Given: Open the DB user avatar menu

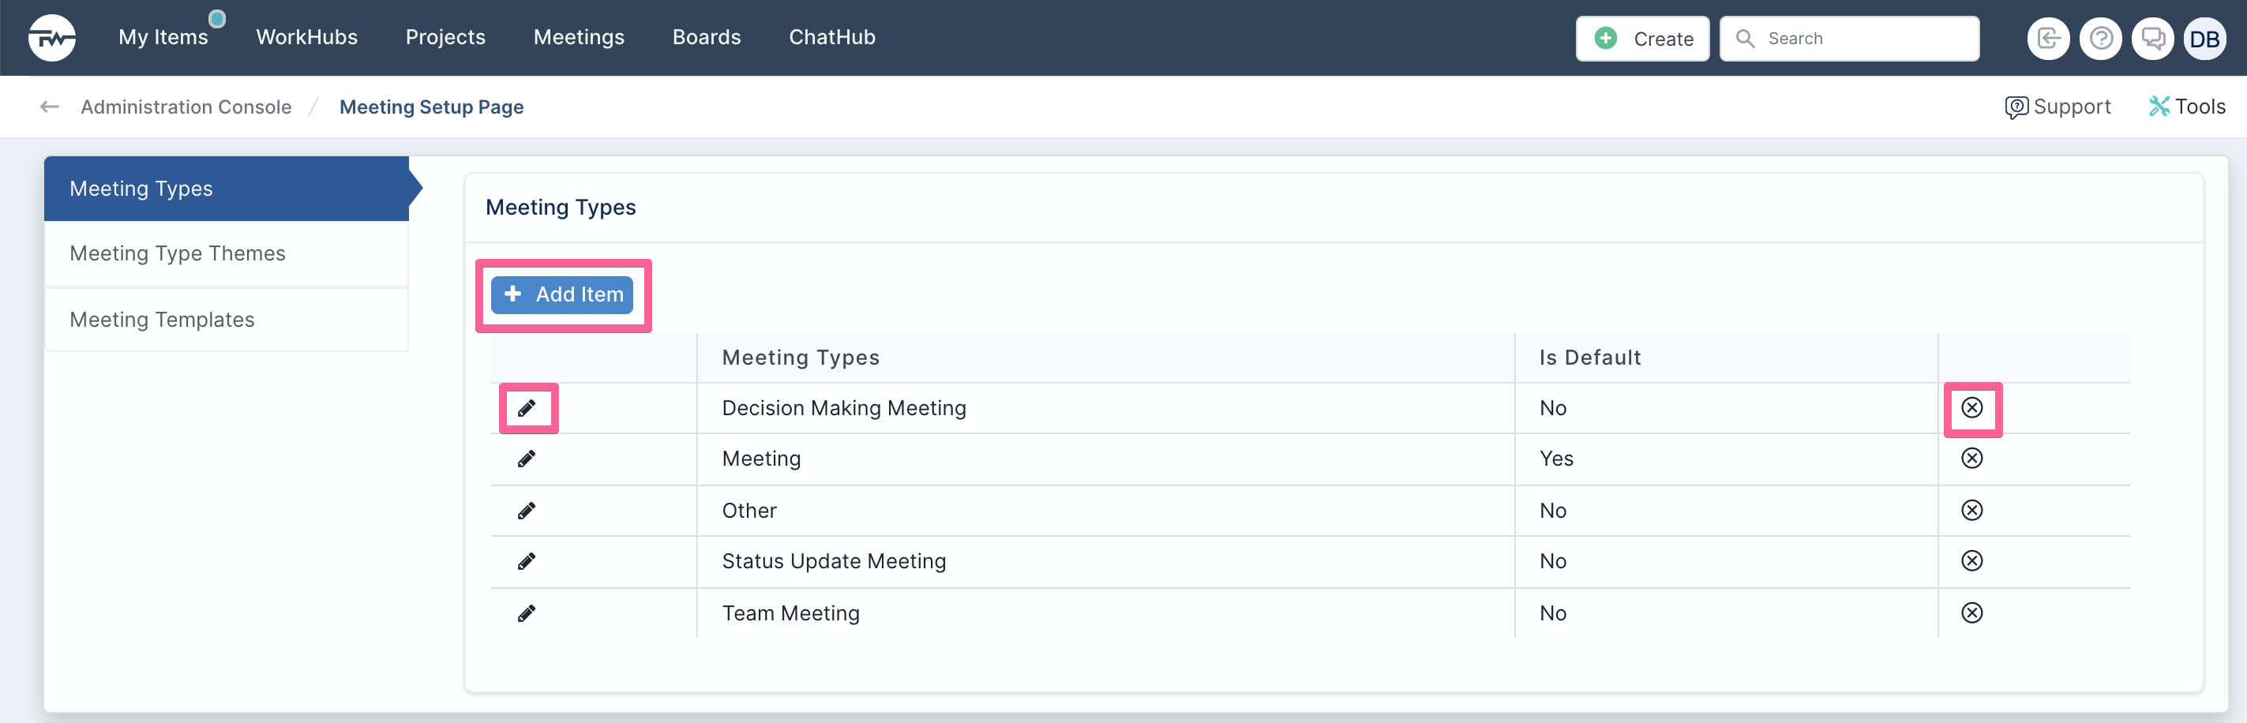Looking at the screenshot, I should [2204, 39].
